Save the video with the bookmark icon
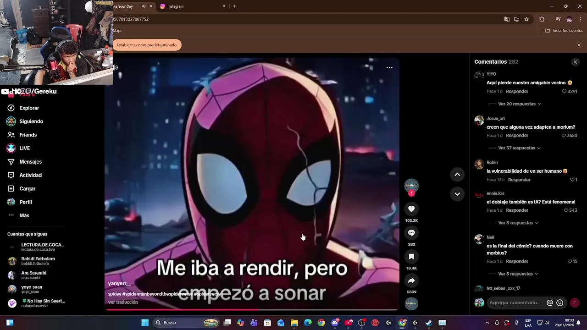Viewport: 587px width, 330px height. coord(411,257)
